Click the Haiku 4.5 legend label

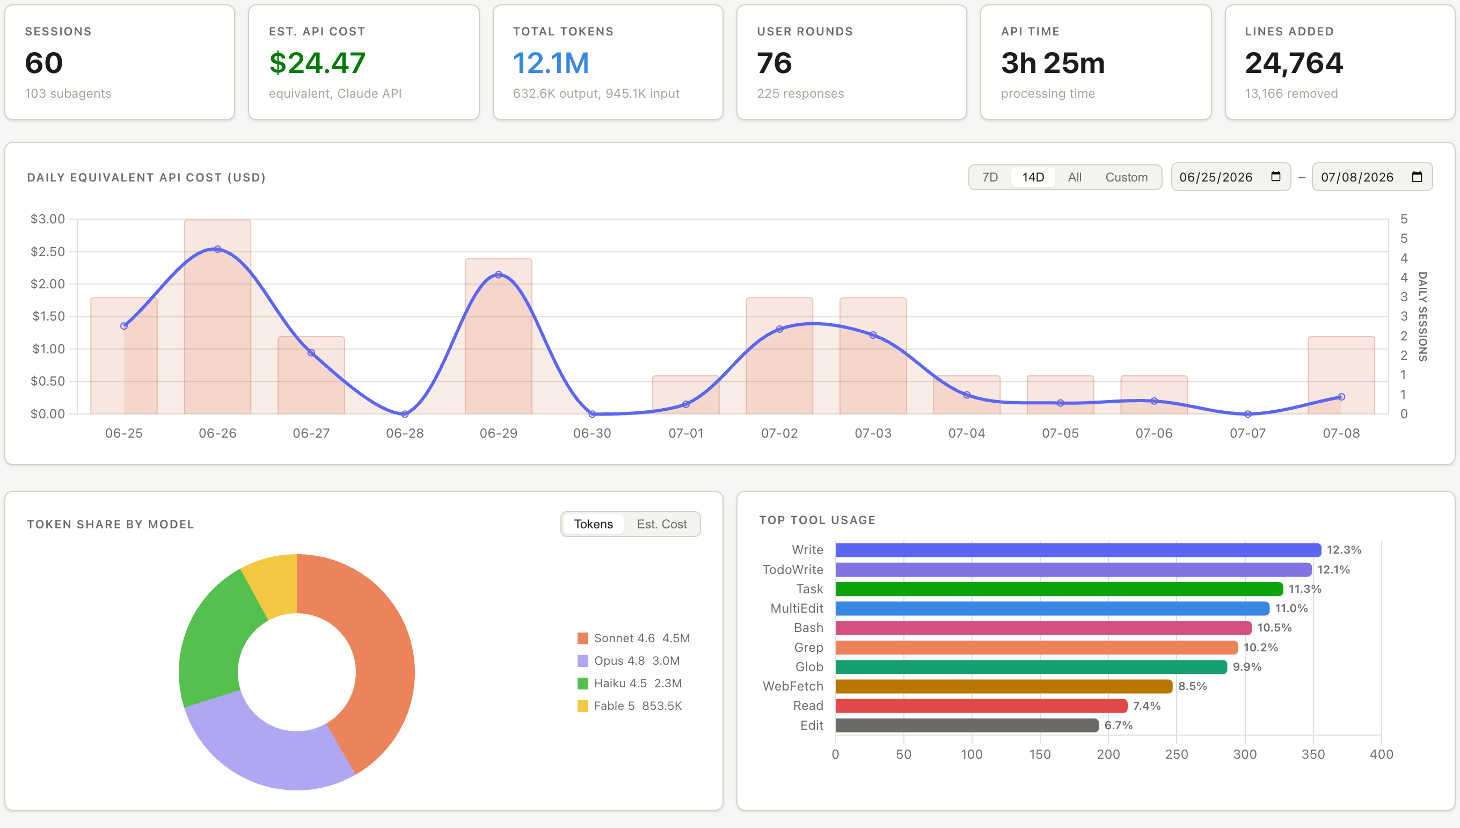click(638, 683)
